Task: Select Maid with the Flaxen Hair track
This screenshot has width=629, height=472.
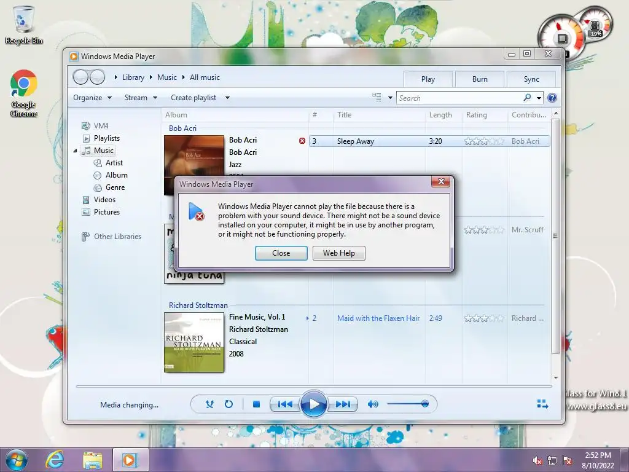Action: [x=378, y=318]
